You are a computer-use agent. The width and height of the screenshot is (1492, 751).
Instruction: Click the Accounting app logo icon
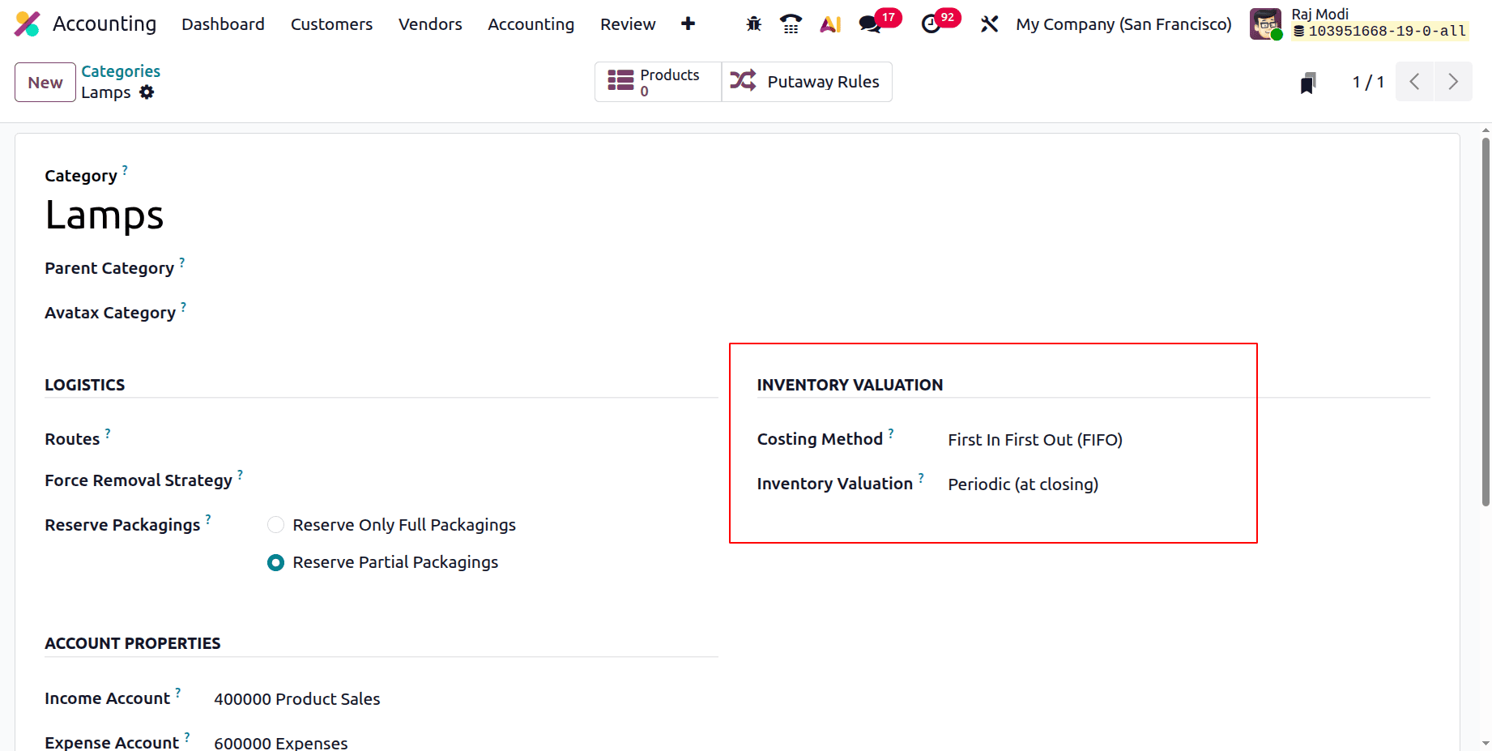(27, 23)
